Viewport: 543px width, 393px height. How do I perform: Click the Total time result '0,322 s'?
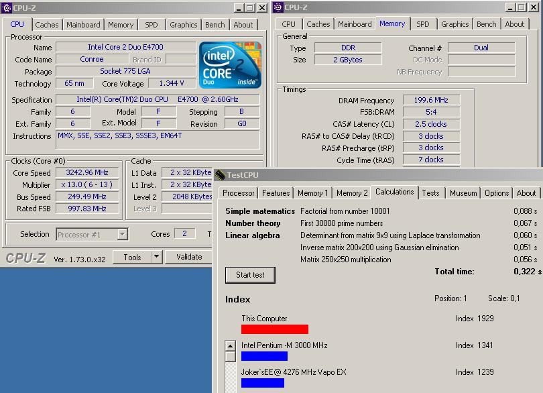point(527,272)
